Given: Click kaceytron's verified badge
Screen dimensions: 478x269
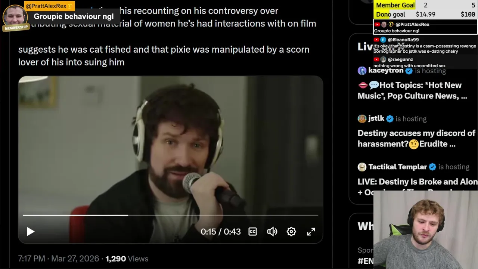Looking at the screenshot, I should [409, 71].
